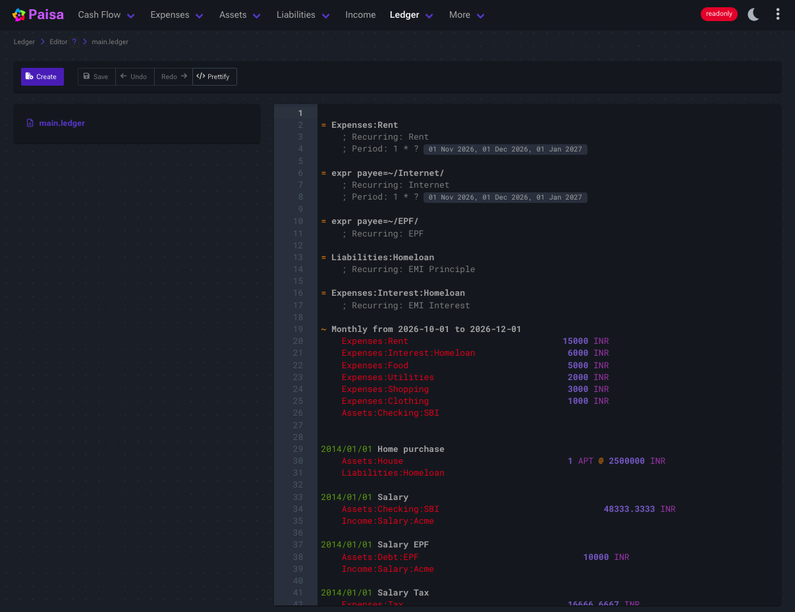The width and height of the screenshot is (795, 612).
Task: Toggle dark mode moon icon
Action: click(x=754, y=14)
